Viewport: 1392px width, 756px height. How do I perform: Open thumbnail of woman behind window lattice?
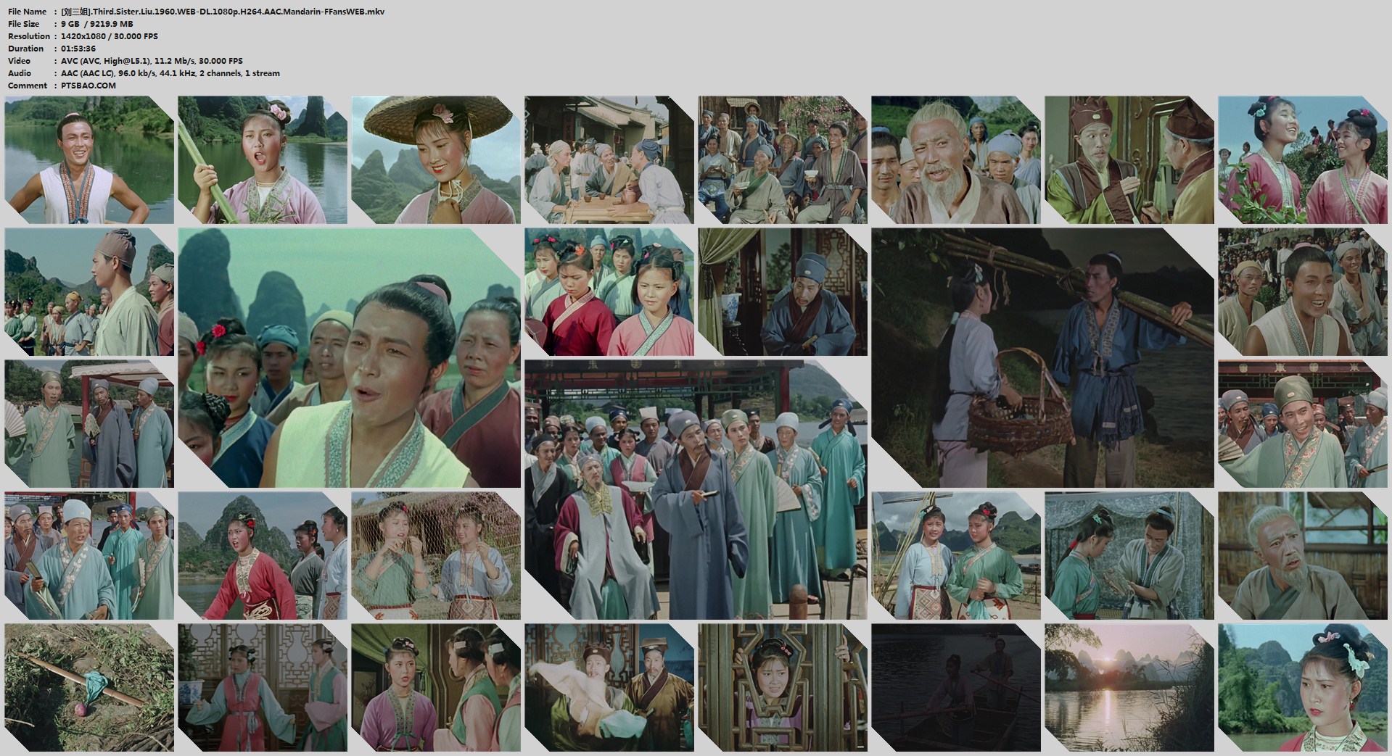click(x=783, y=688)
